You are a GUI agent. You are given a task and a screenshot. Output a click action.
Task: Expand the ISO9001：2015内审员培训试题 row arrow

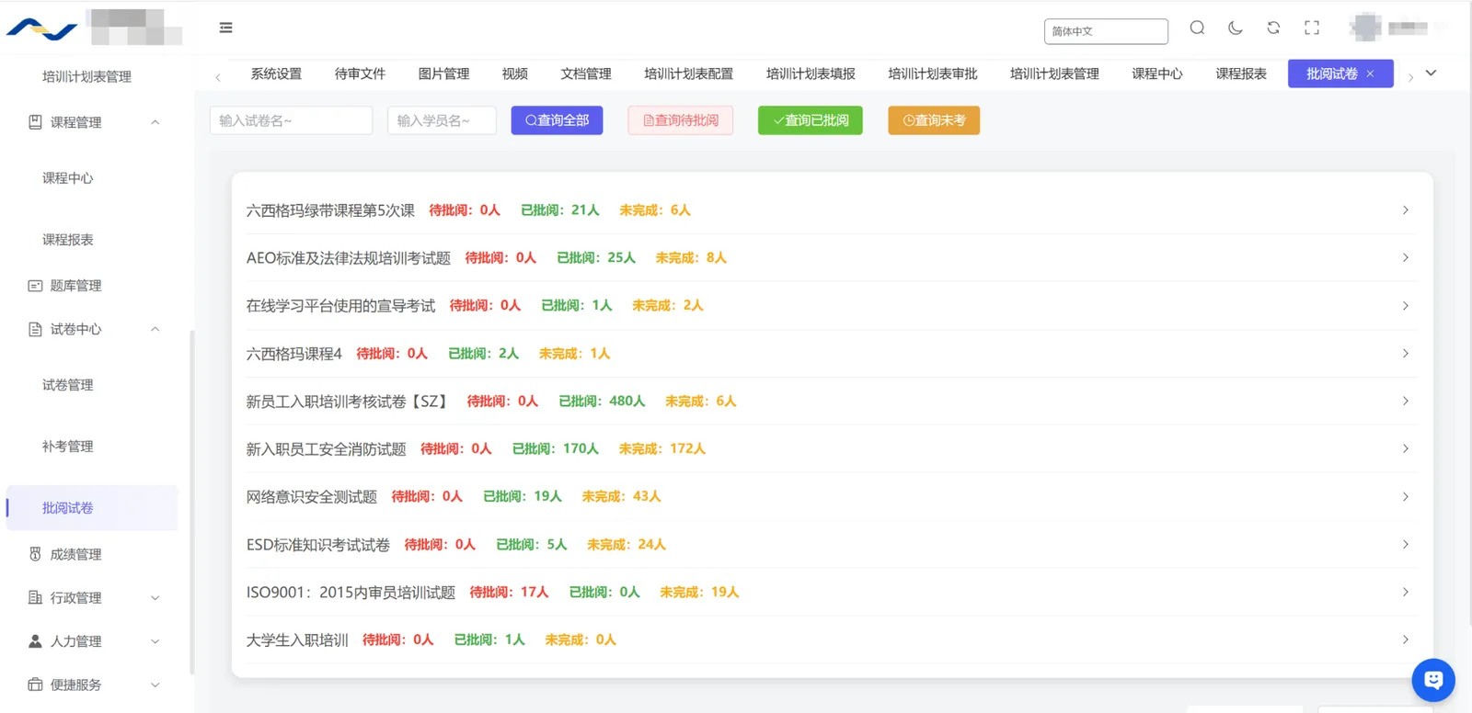pyautogui.click(x=1405, y=593)
